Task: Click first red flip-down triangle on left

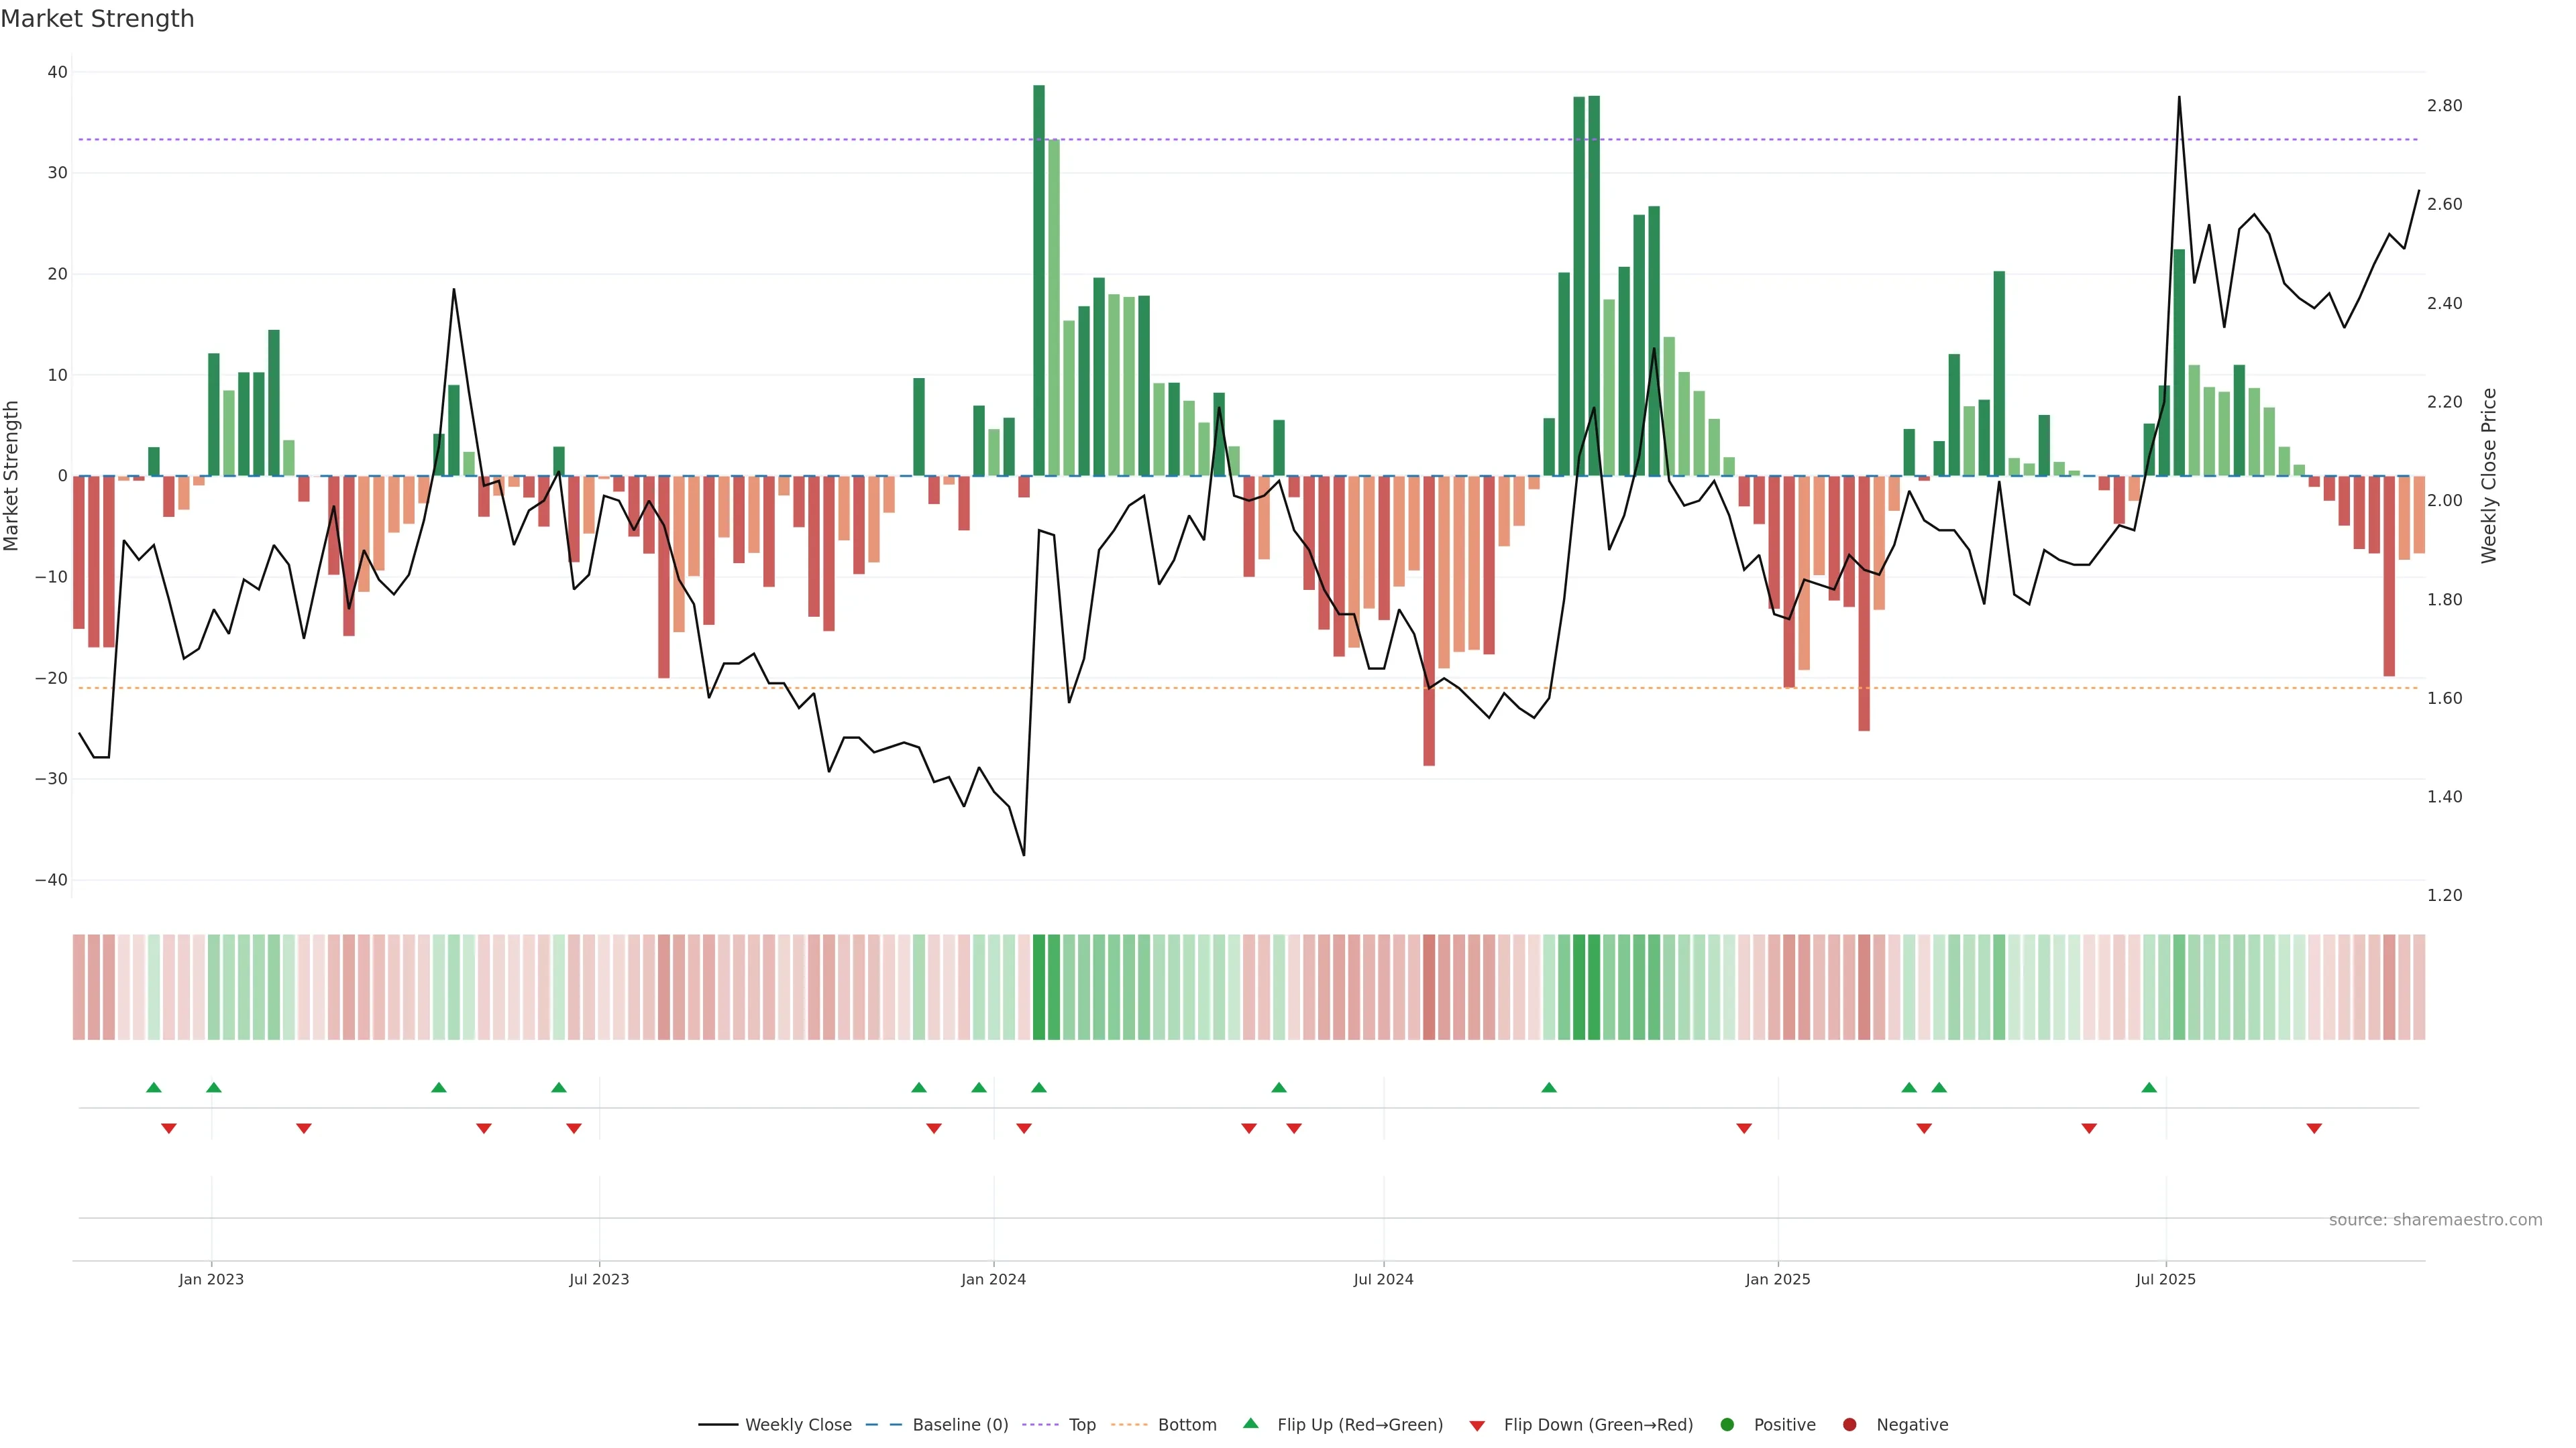Action: click(x=169, y=1128)
